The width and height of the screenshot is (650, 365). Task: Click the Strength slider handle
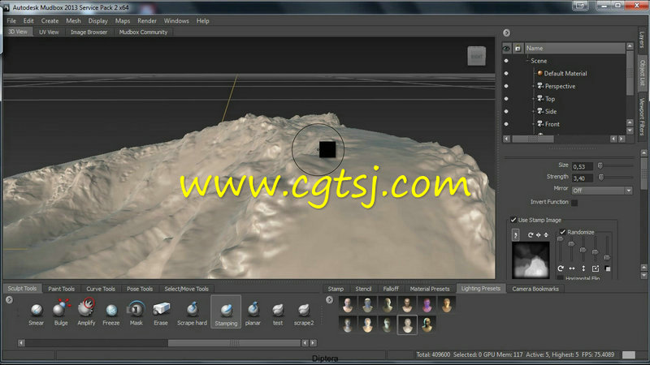(601, 177)
